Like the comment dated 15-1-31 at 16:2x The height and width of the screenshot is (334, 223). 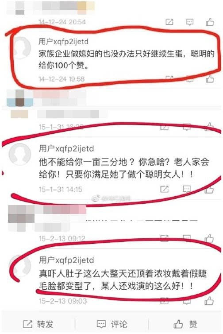[209, 127]
